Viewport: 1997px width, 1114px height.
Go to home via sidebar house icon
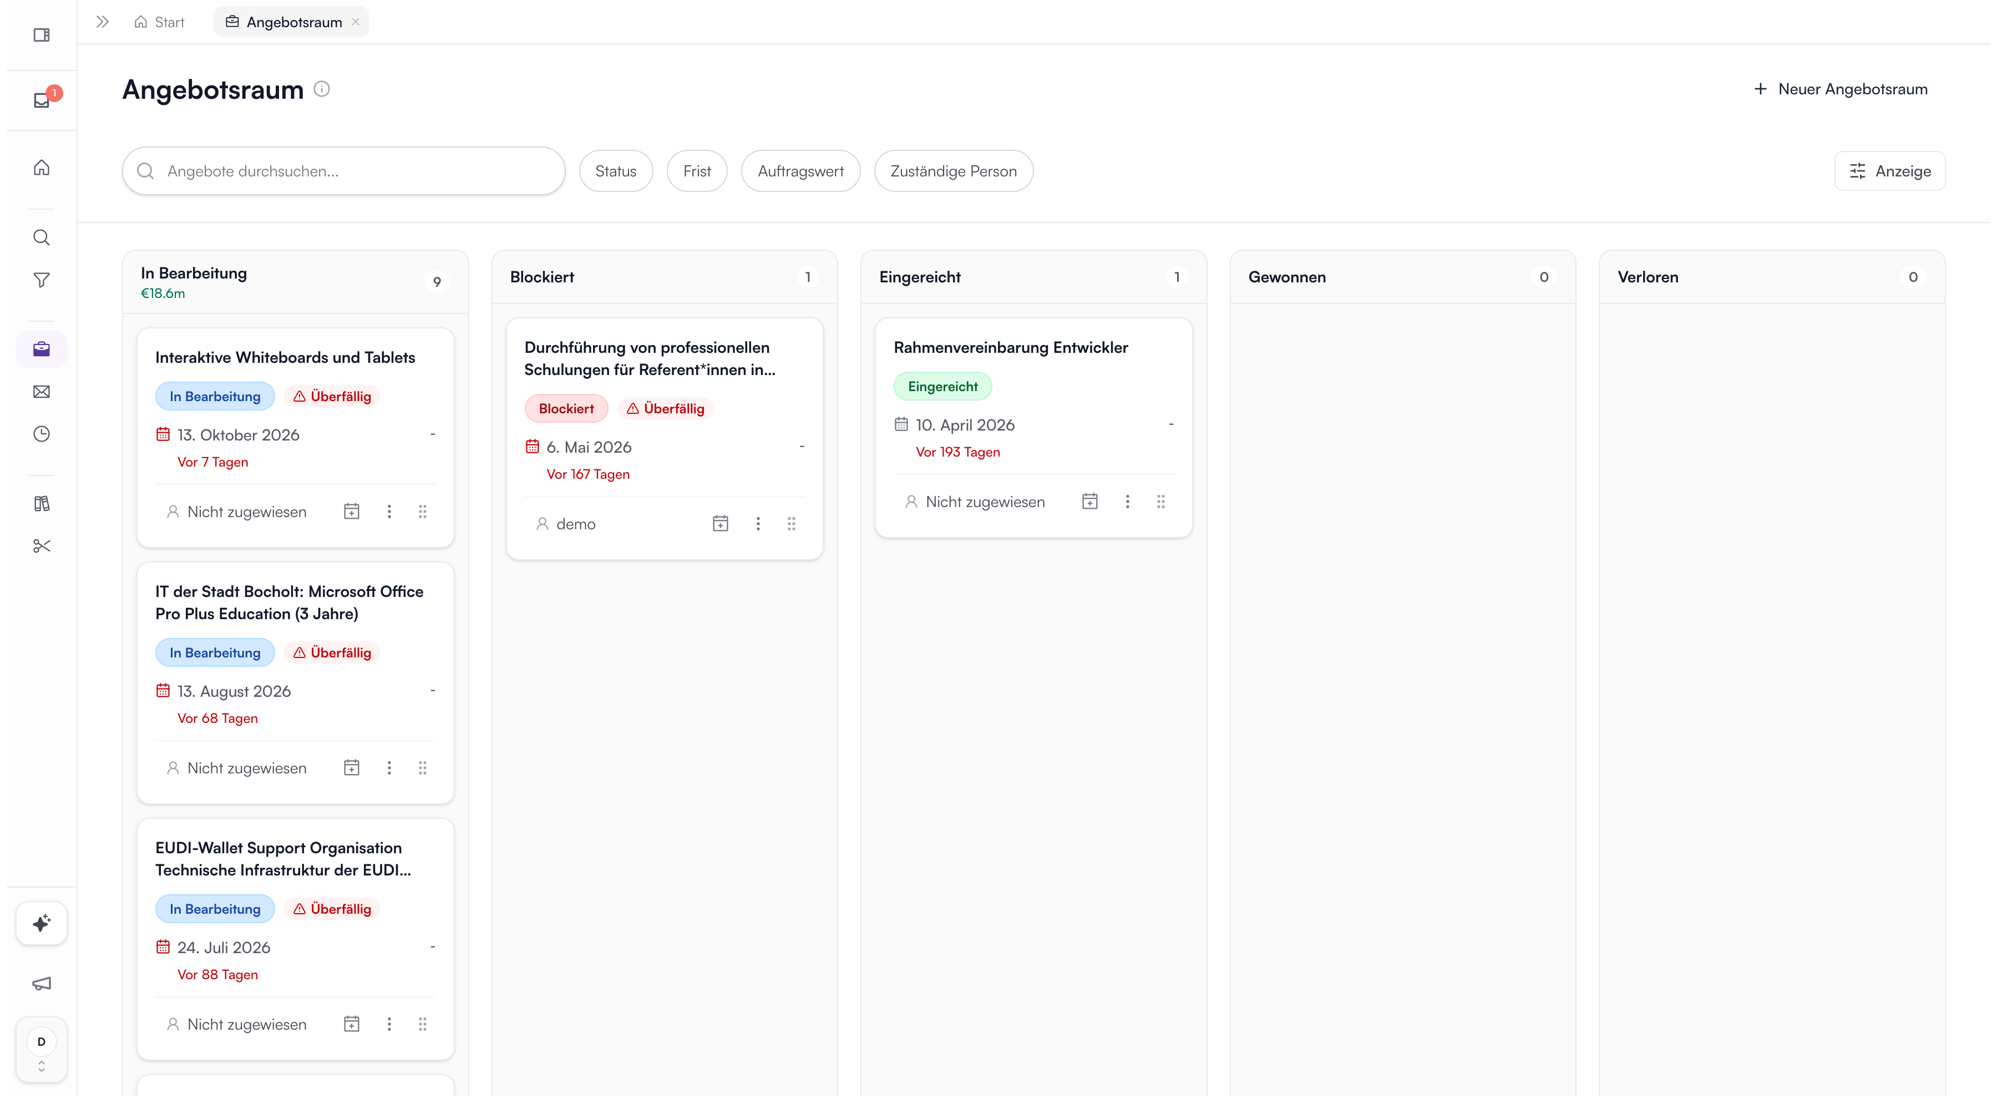[x=42, y=168]
